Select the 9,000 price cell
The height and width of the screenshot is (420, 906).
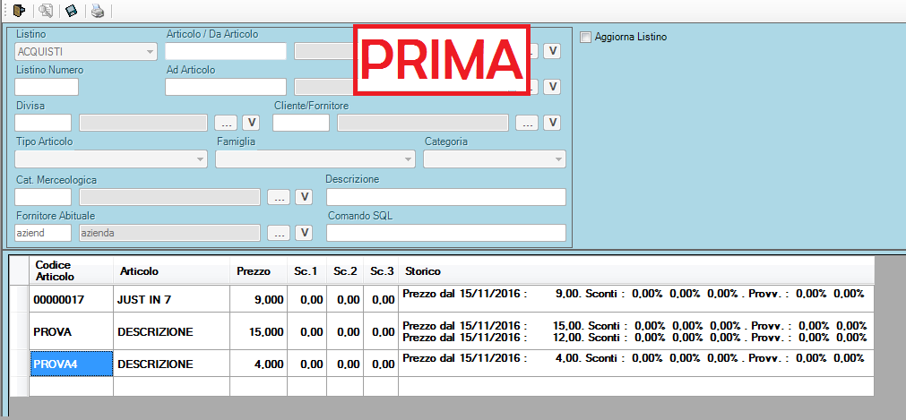pos(258,299)
